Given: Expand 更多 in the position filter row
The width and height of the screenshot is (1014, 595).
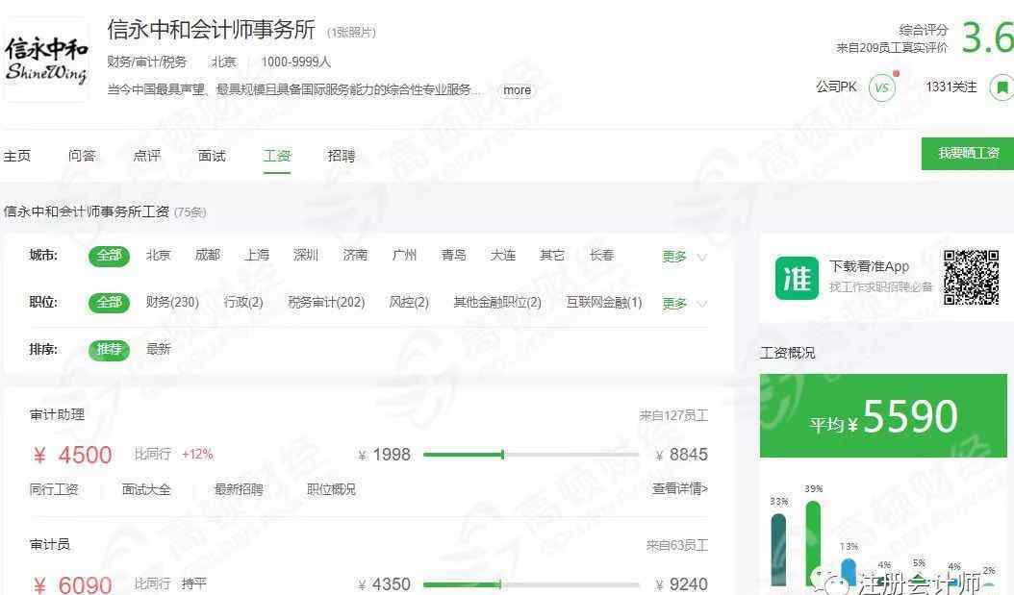Looking at the screenshot, I should (x=684, y=303).
